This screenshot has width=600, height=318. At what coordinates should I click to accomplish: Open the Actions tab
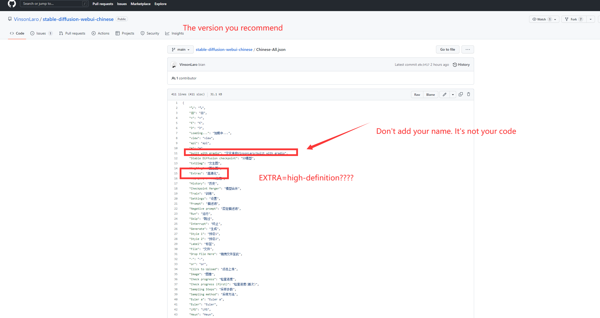point(101,33)
